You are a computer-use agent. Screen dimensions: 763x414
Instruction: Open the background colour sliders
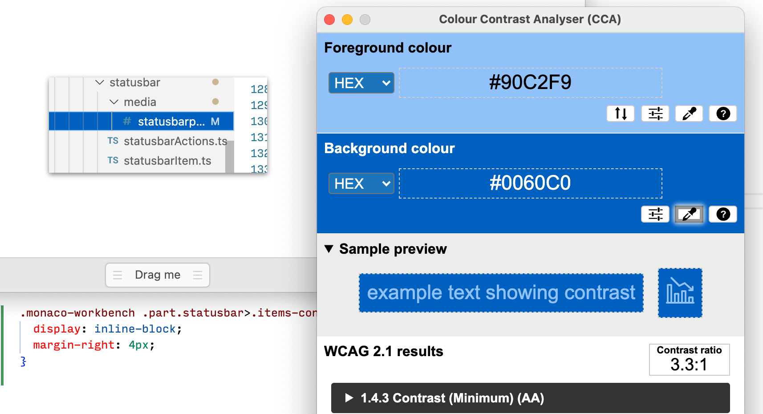coord(654,214)
